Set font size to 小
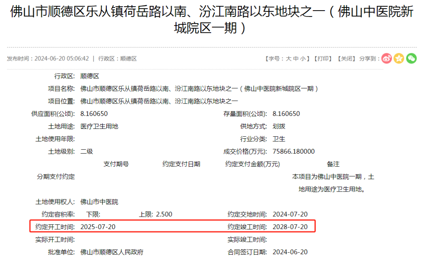 [x=303, y=59]
